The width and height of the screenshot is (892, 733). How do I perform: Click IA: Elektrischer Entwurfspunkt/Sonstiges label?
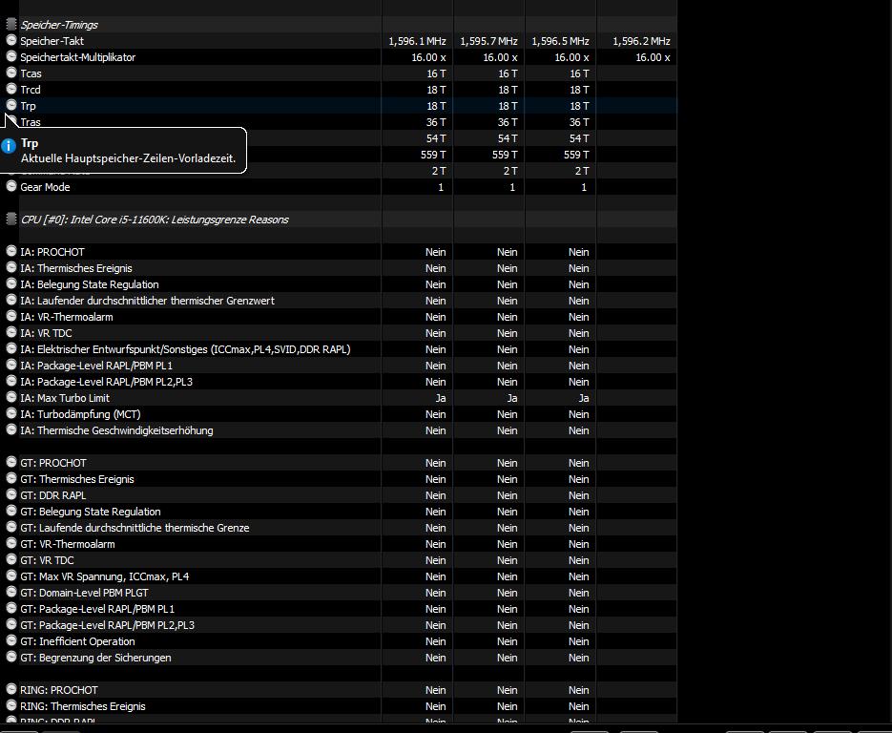click(185, 349)
